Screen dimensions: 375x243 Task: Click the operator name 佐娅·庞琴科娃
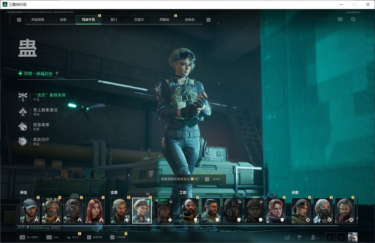(x=38, y=74)
